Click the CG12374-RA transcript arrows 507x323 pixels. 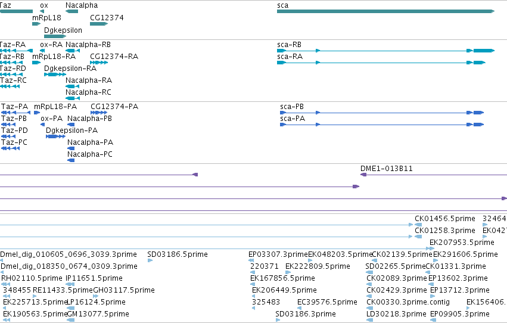pyautogui.click(x=99, y=63)
